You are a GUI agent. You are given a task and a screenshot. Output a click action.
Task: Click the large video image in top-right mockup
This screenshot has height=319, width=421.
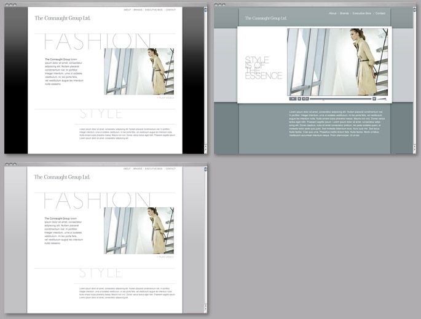pos(337,61)
